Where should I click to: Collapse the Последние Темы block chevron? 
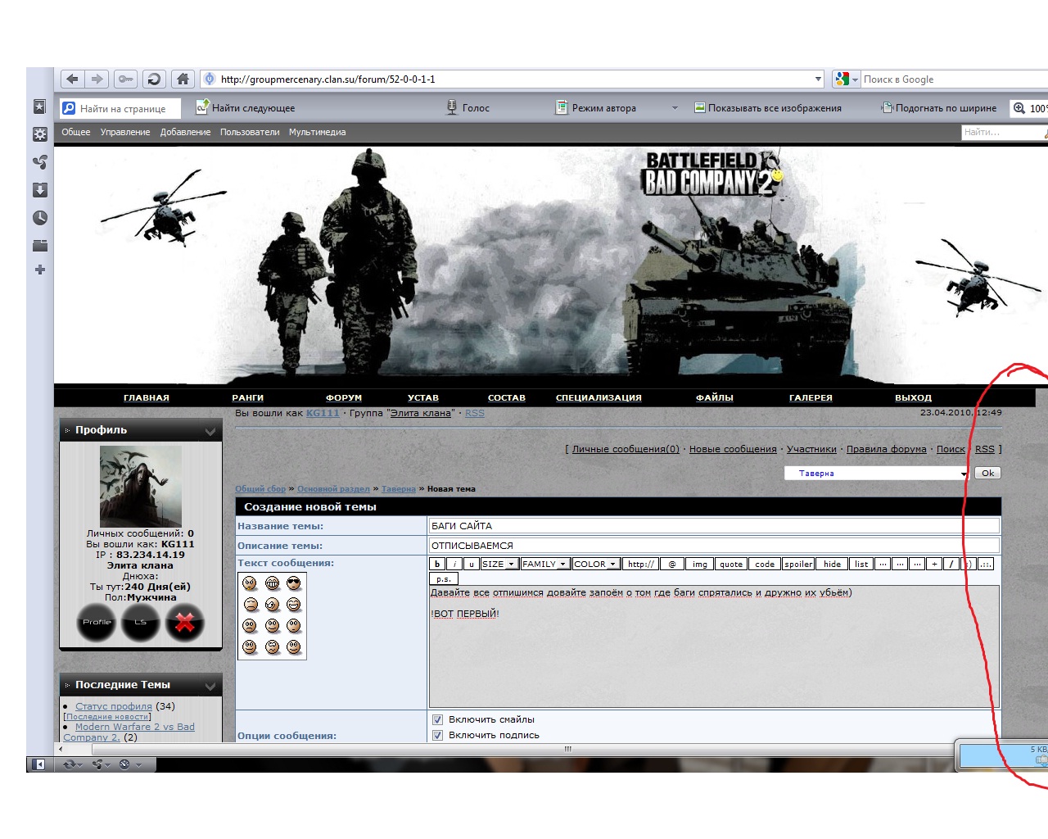[210, 686]
